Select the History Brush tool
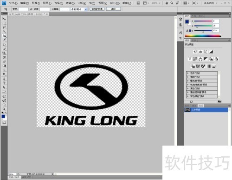The width and height of the screenshot is (232, 180). (4, 58)
